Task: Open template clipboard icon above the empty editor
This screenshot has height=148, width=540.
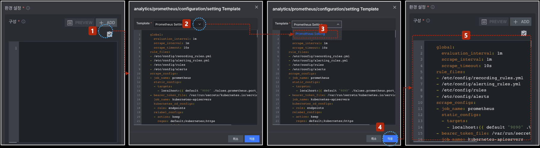Action: (x=110, y=34)
